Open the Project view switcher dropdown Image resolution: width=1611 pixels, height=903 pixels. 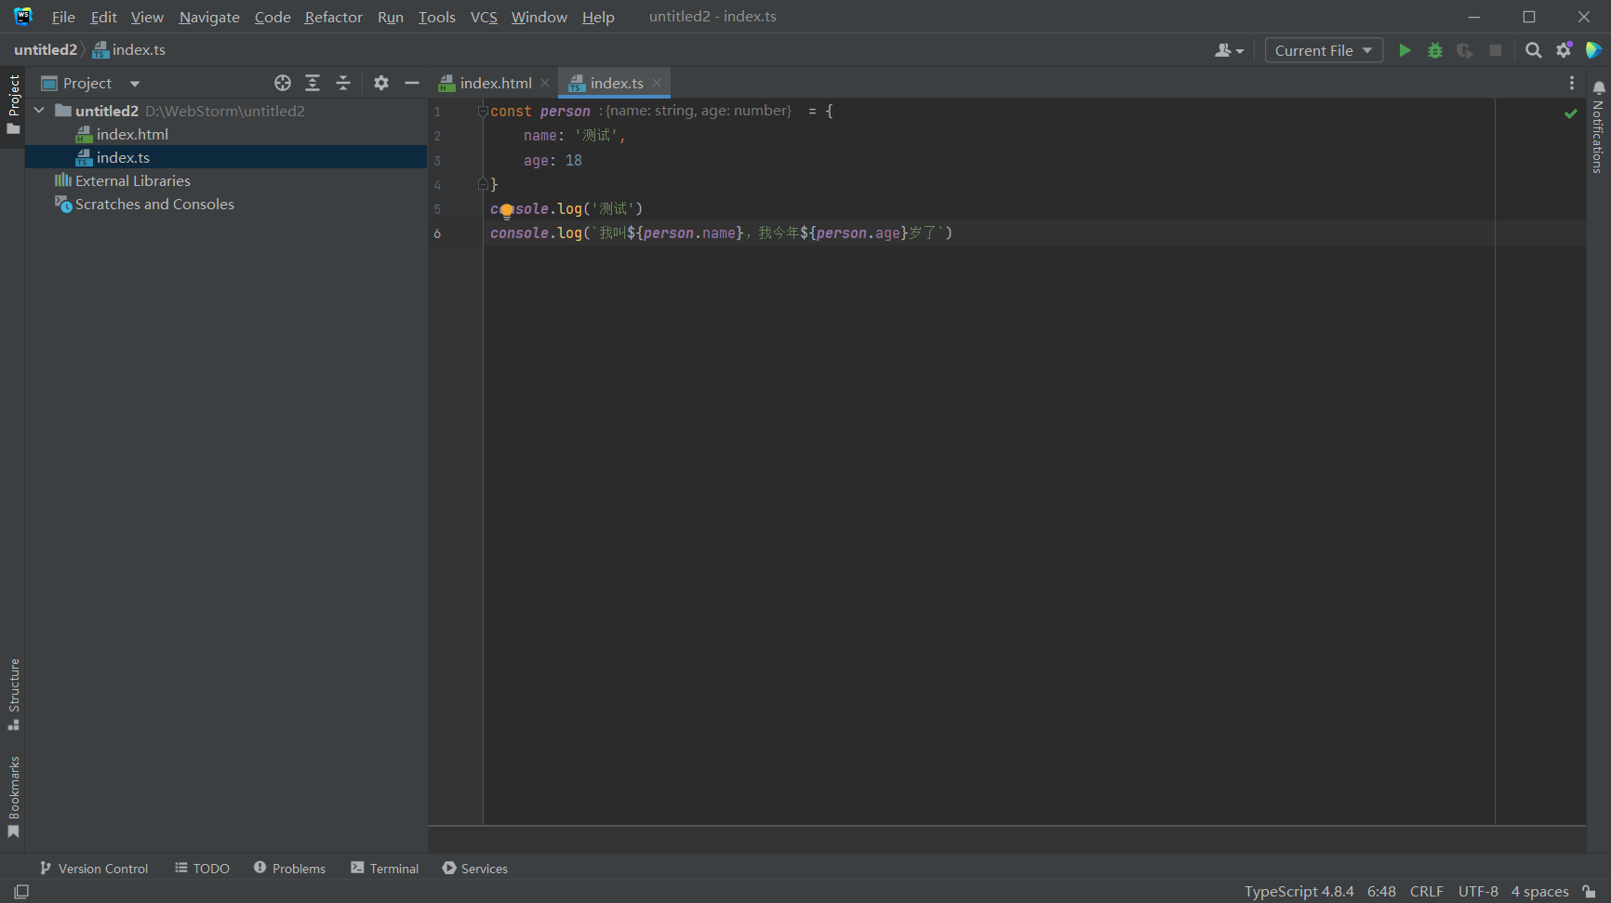134,83
